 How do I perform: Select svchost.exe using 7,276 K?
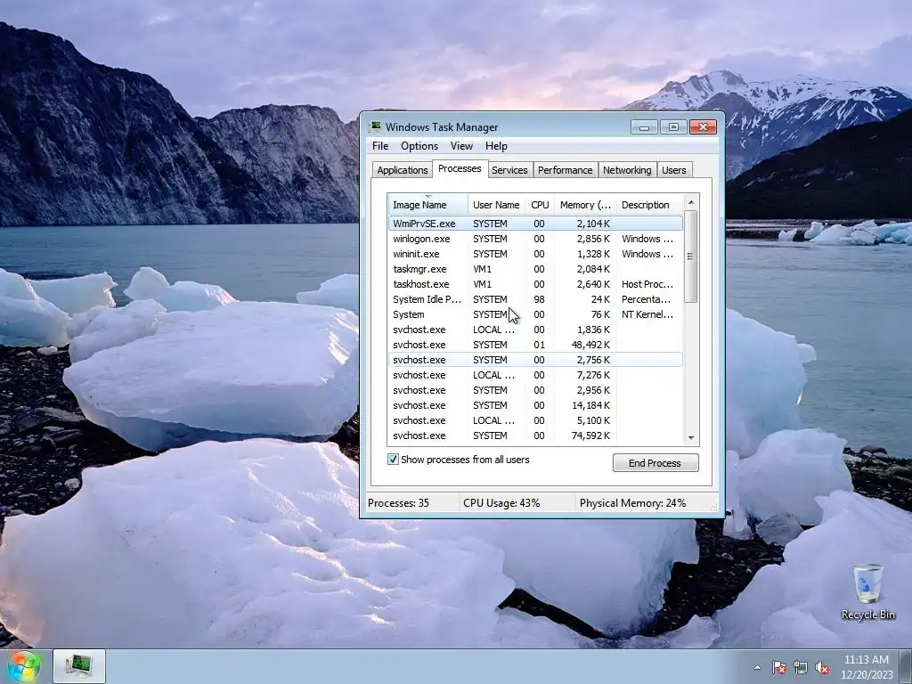535,375
